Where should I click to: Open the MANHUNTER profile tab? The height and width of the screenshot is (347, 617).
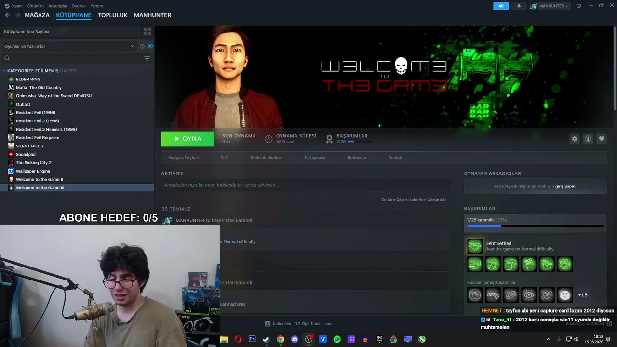(153, 15)
